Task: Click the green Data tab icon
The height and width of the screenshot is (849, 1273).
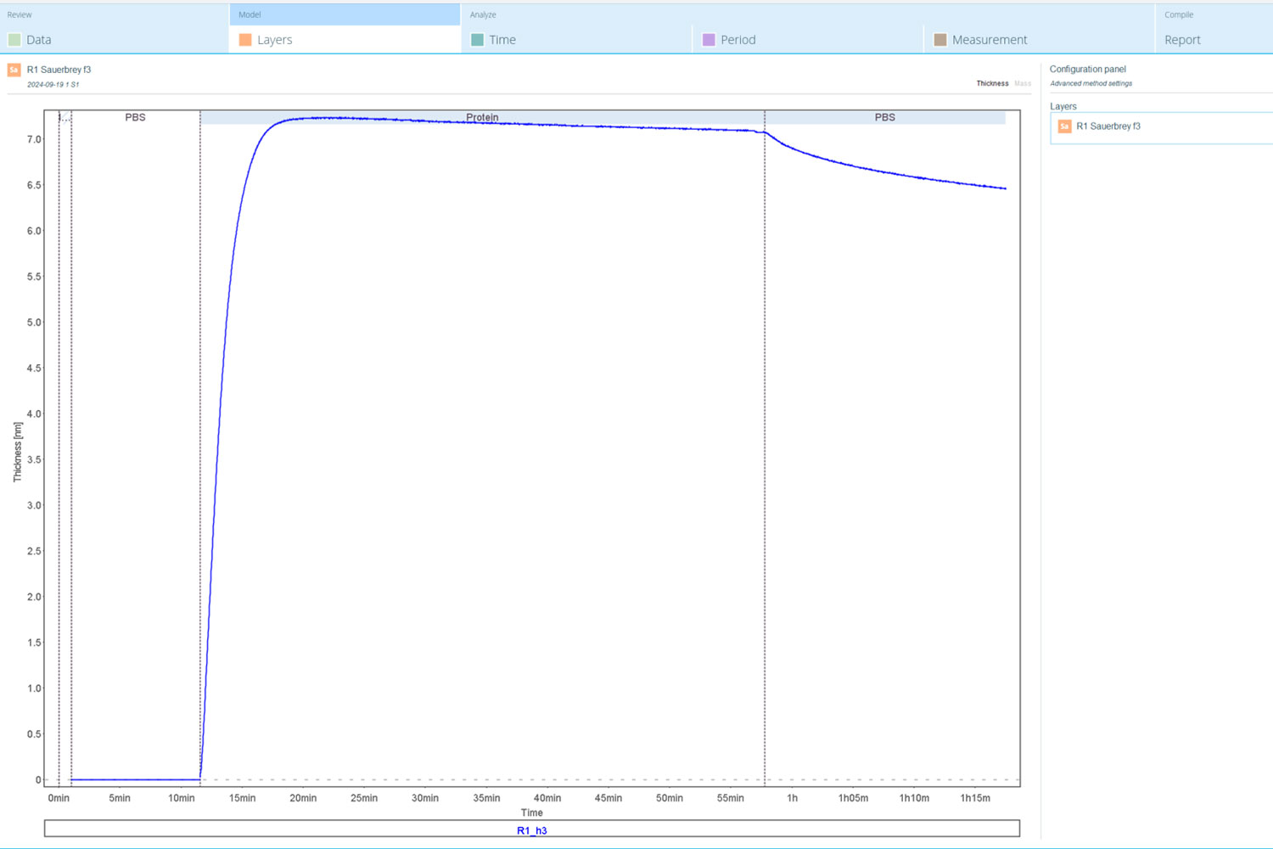Action: click(x=14, y=40)
